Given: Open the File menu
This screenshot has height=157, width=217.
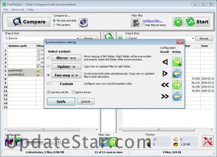Looking at the screenshot, I should tap(6, 9).
